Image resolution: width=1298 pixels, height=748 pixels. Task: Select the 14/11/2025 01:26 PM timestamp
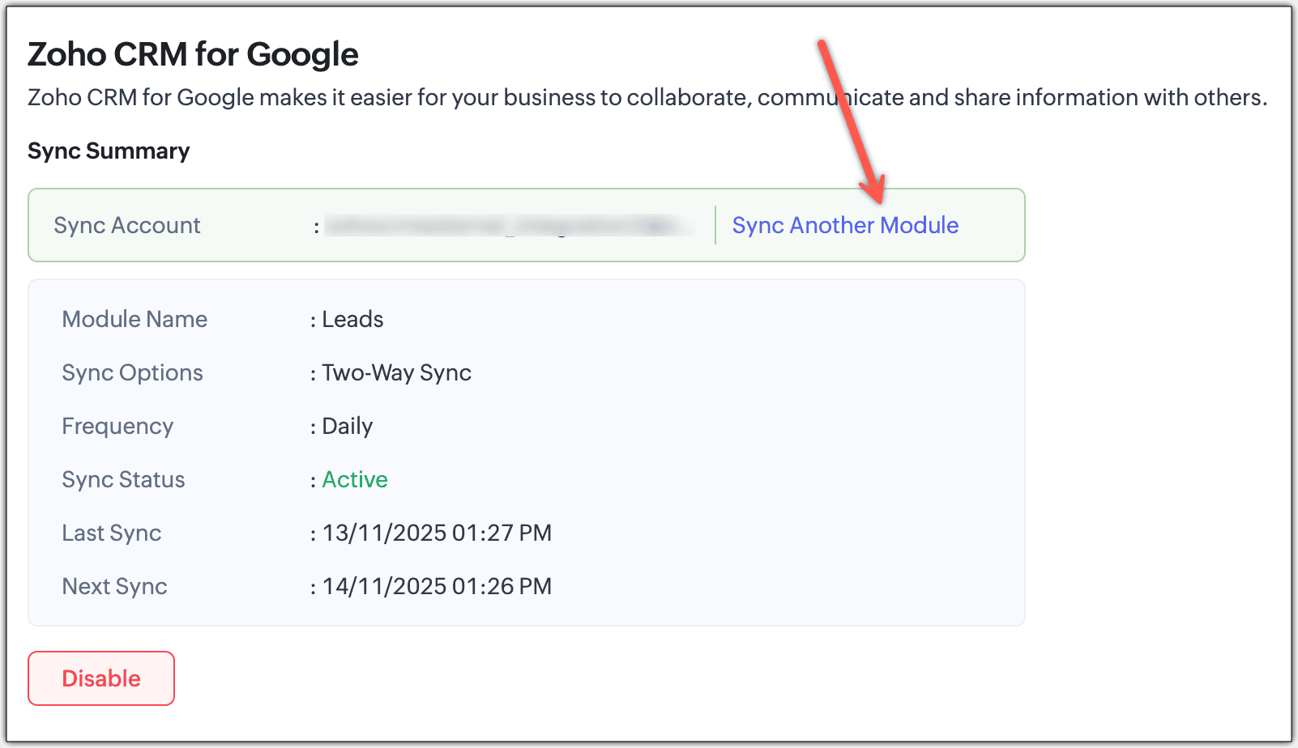click(x=437, y=586)
